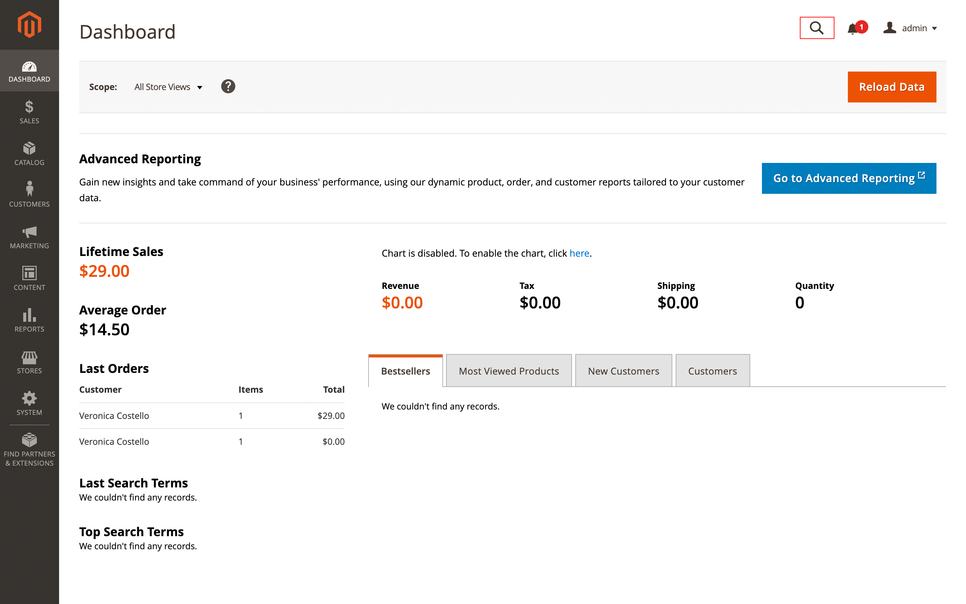The width and height of the screenshot is (966, 604).
Task: Open the Catalog sidebar menu
Action: click(29, 154)
